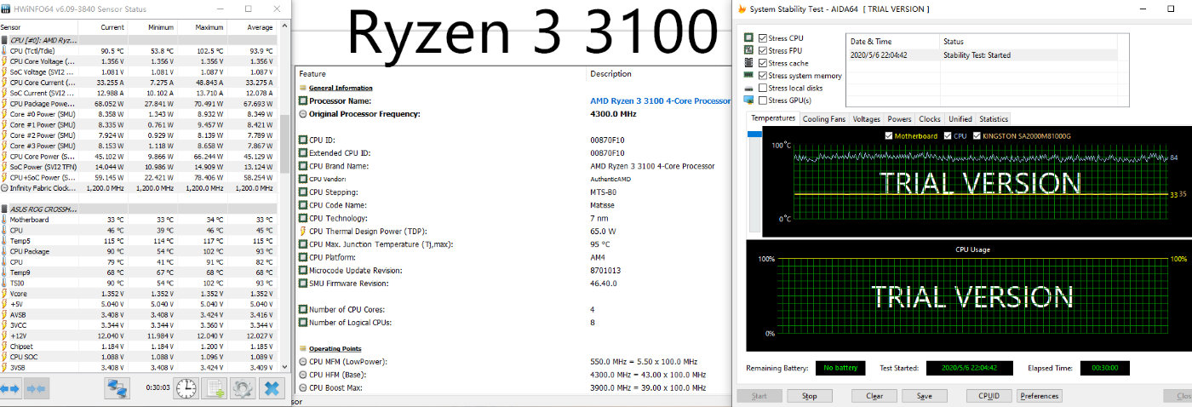Image resolution: width=1192 pixels, height=407 pixels.
Task: Click the clock icon of Infinity Fabric Clock row
Action: pos(4,187)
